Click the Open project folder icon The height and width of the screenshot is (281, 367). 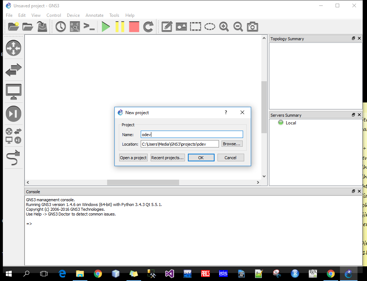tap(28, 27)
